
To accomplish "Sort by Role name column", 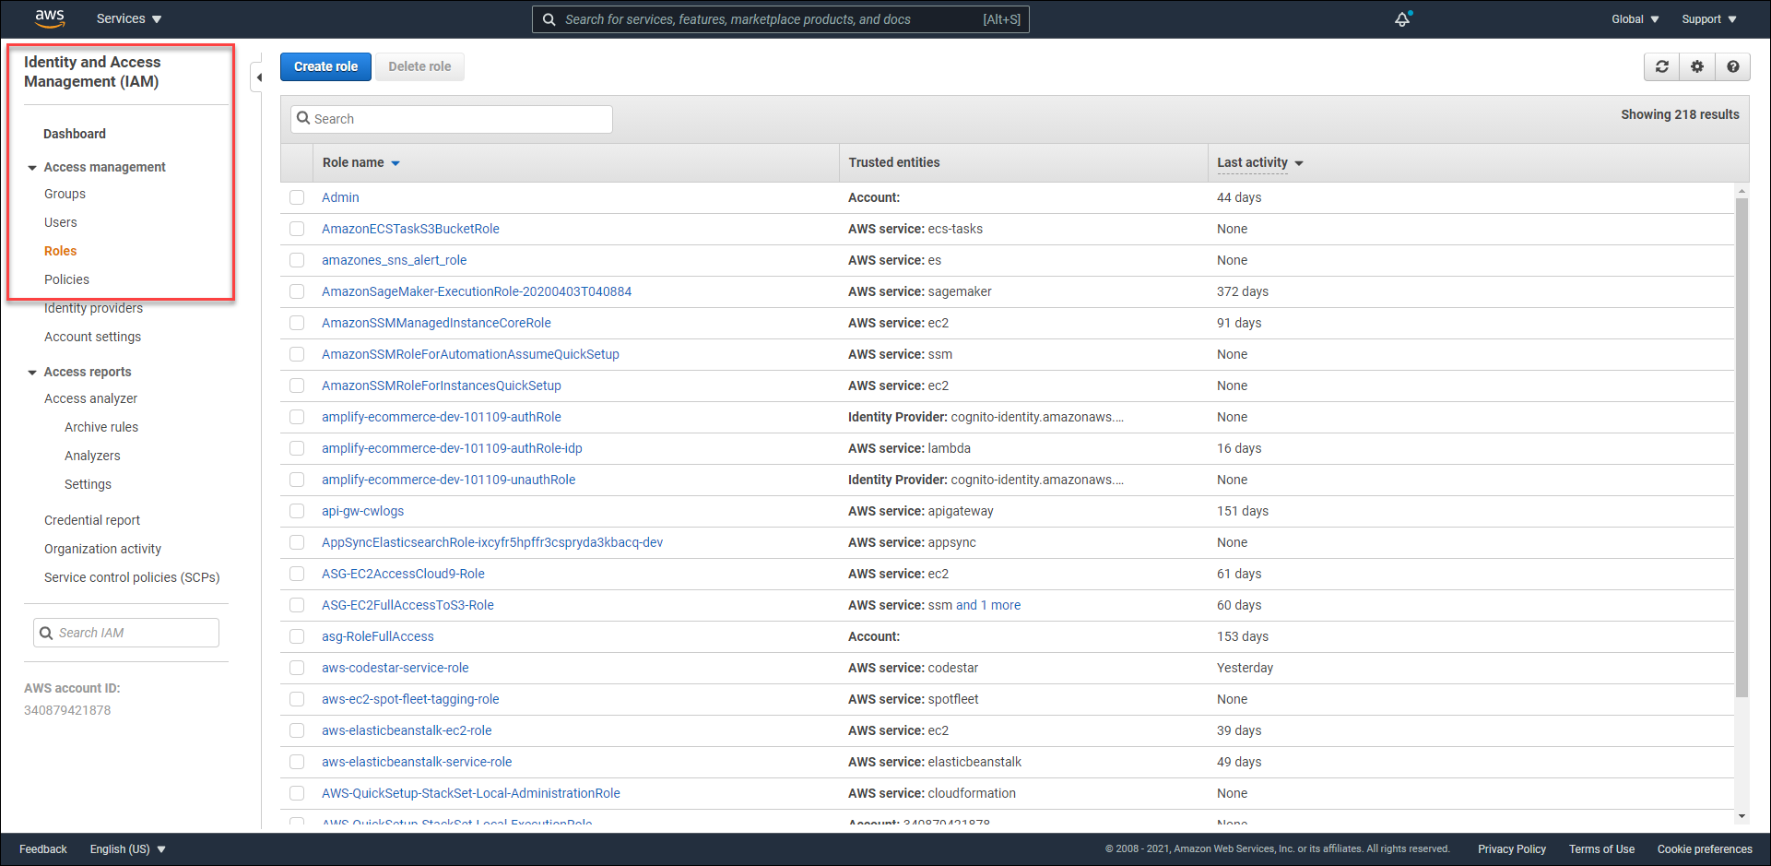I will pyautogui.click(x=361, y=162).
